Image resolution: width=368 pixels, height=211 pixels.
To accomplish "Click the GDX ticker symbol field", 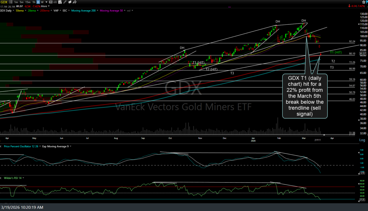I will pyautogui.click(x=4, y=2).
